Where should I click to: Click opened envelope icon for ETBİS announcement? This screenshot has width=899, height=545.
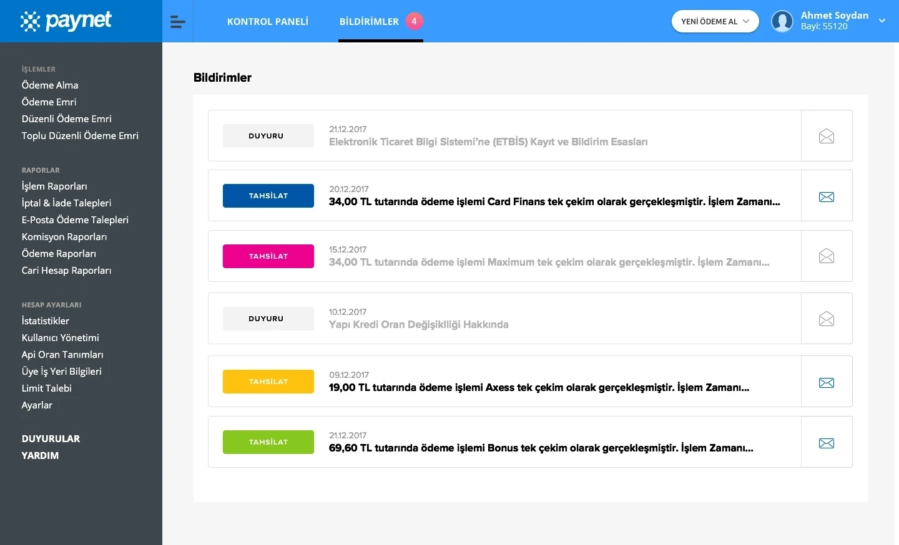pyautogui.click(x=827, y=136)
